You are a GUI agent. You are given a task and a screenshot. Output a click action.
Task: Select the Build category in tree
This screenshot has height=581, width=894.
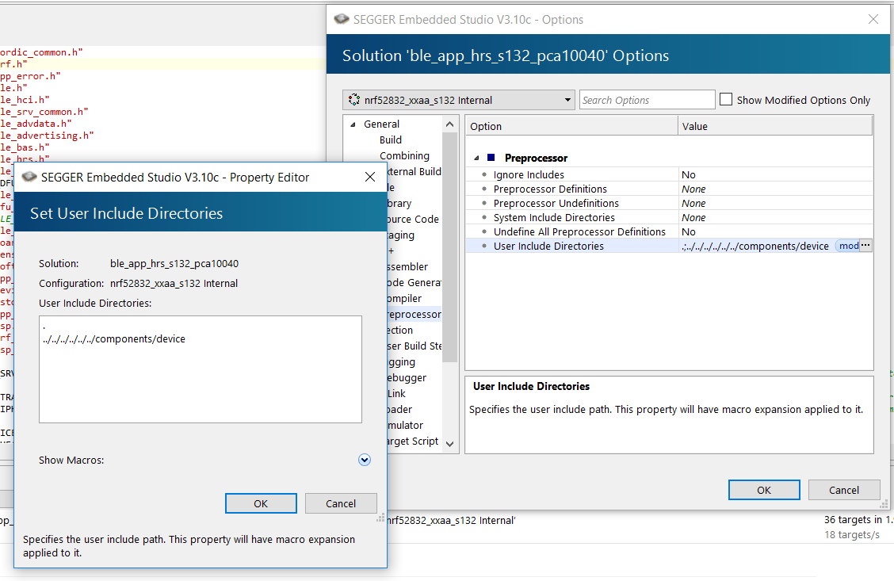click(x=391, y=140)
